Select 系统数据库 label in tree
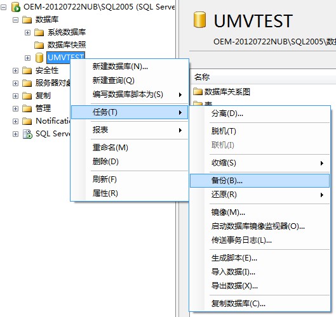336x317 pixels. [x=67, y=32]
